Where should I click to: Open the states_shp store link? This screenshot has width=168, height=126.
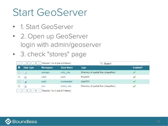point(66,86)
